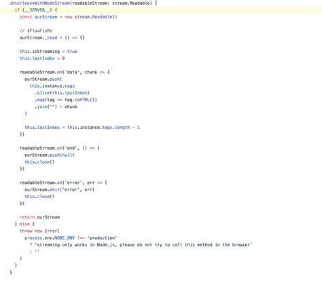Click 'this.isStreaming = true' line

[x=48, y=52]
